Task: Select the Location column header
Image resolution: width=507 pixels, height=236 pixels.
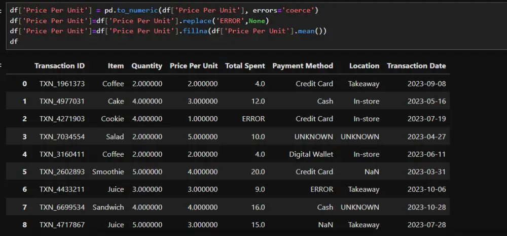Action: click(x=364, y=65)
